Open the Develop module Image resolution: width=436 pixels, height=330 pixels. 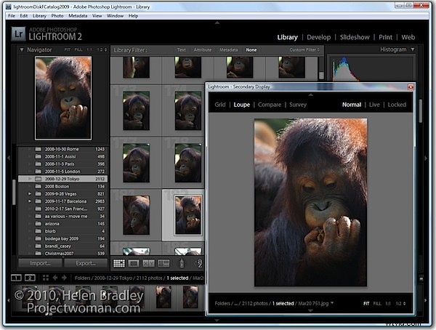319,37
